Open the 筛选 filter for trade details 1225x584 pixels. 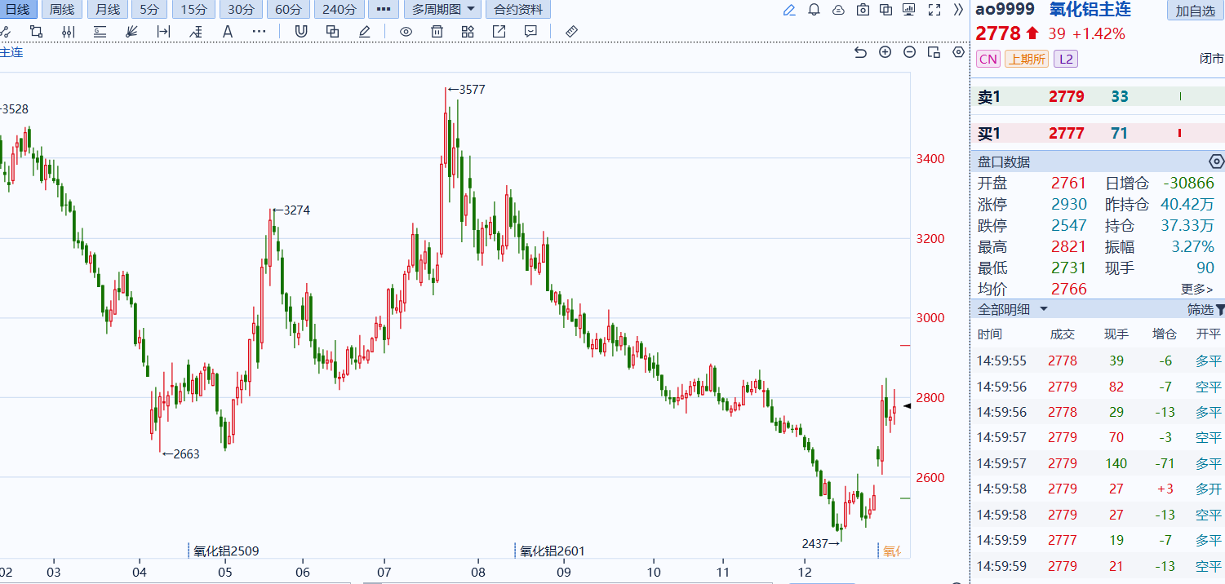(1205, 310)
